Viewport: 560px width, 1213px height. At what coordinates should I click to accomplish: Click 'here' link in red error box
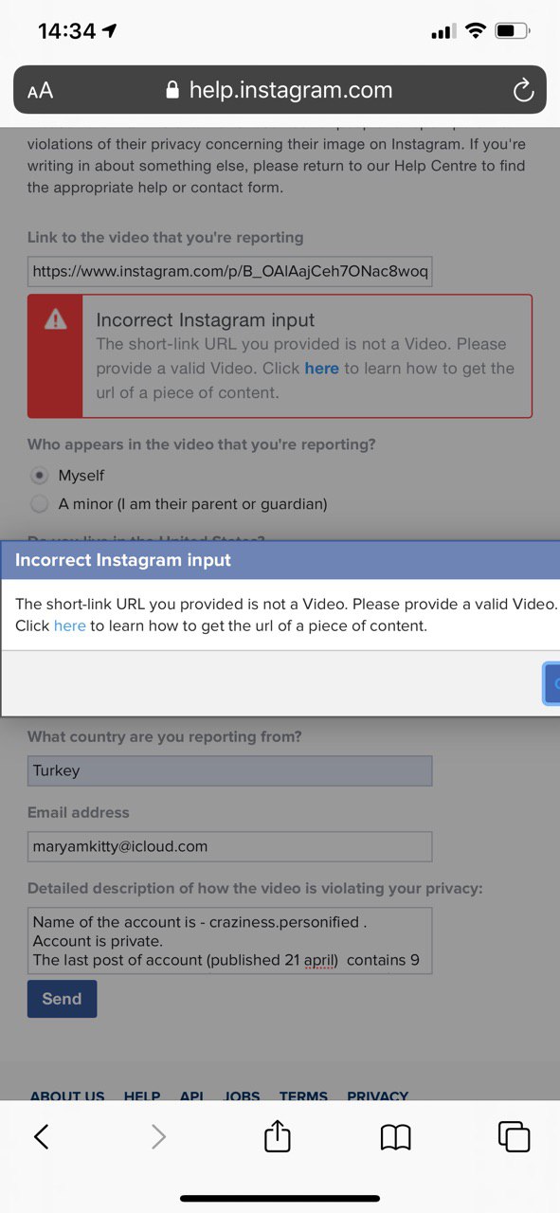click(x=321, y=368)
